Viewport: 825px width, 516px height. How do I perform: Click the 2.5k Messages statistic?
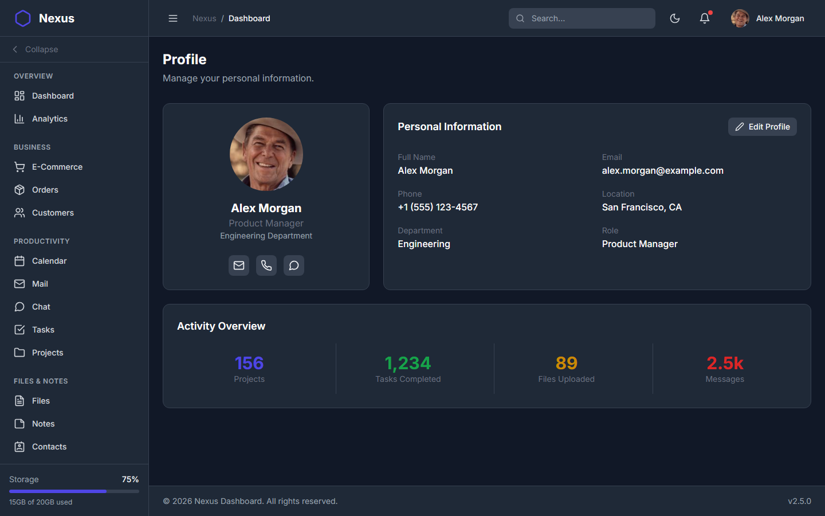click(x=725, y=369)
